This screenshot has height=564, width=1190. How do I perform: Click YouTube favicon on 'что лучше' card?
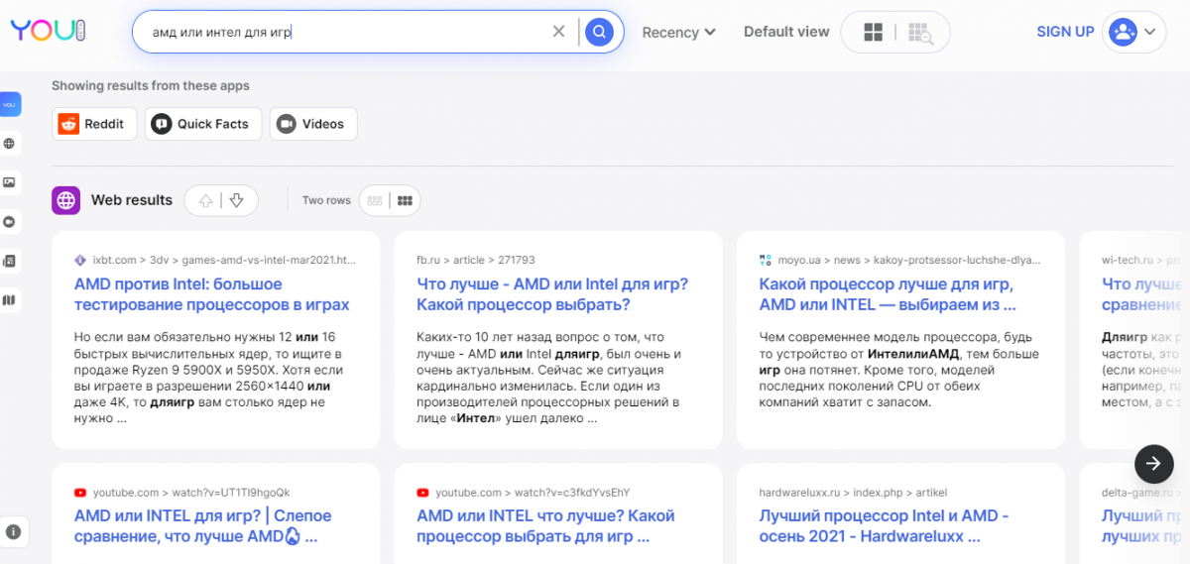tap(422, 493)
